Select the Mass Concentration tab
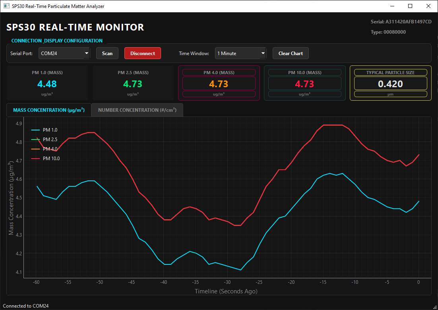Image resolution: width=438 pixels, height=310 pixels. click(49, 110)
